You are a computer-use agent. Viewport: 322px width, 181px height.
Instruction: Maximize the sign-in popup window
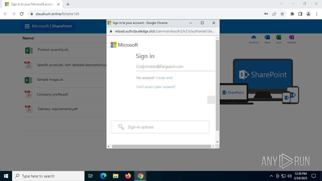click(202, 23)
